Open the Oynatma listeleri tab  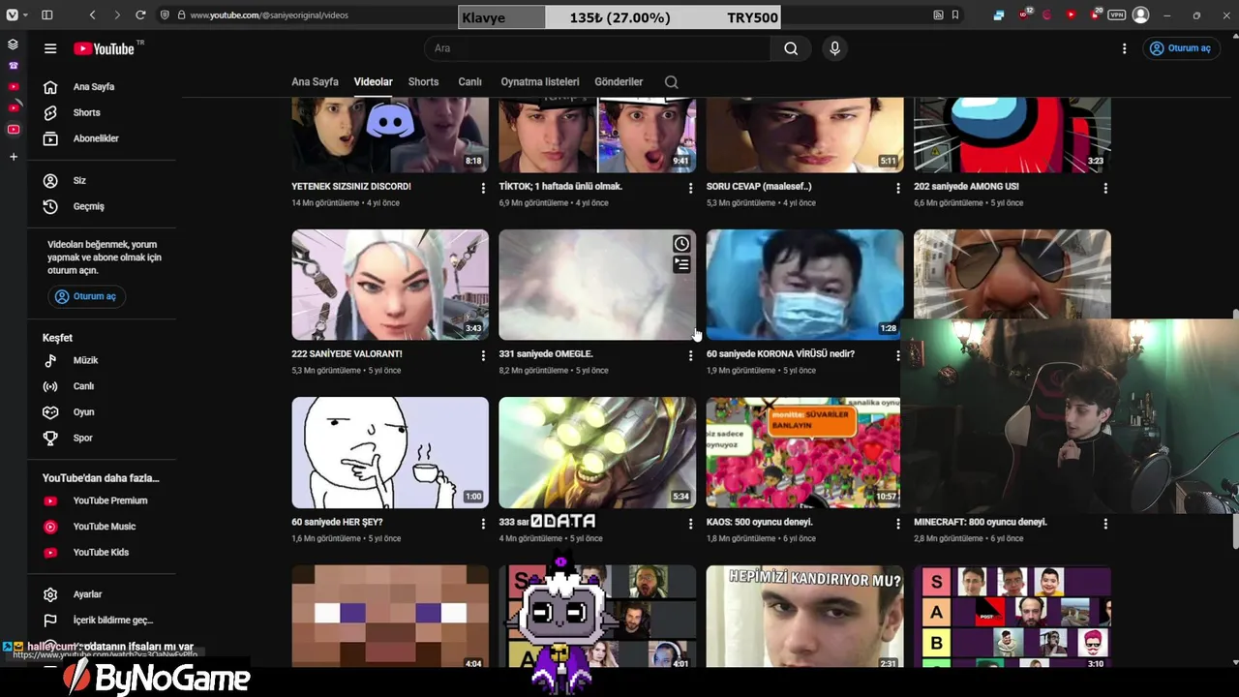tap(539, 82)
